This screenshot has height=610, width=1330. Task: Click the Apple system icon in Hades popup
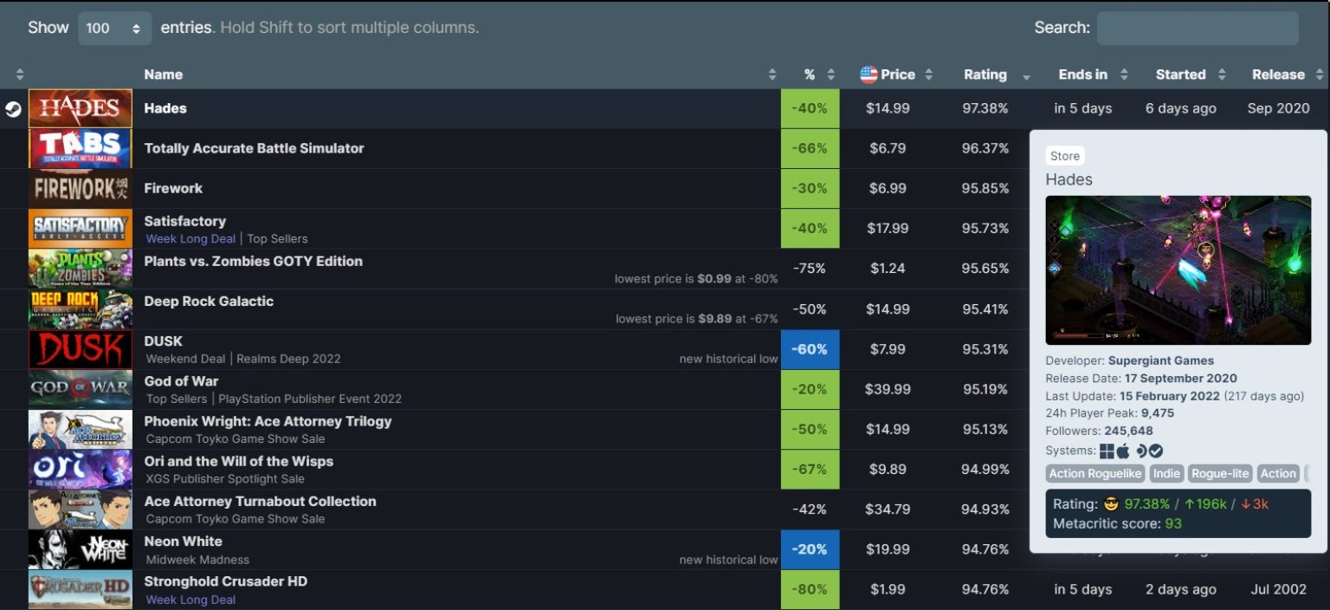(x=1123, y=451)
